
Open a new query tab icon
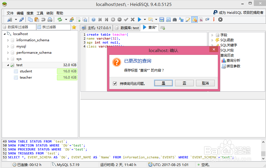[x=163, y=28]
